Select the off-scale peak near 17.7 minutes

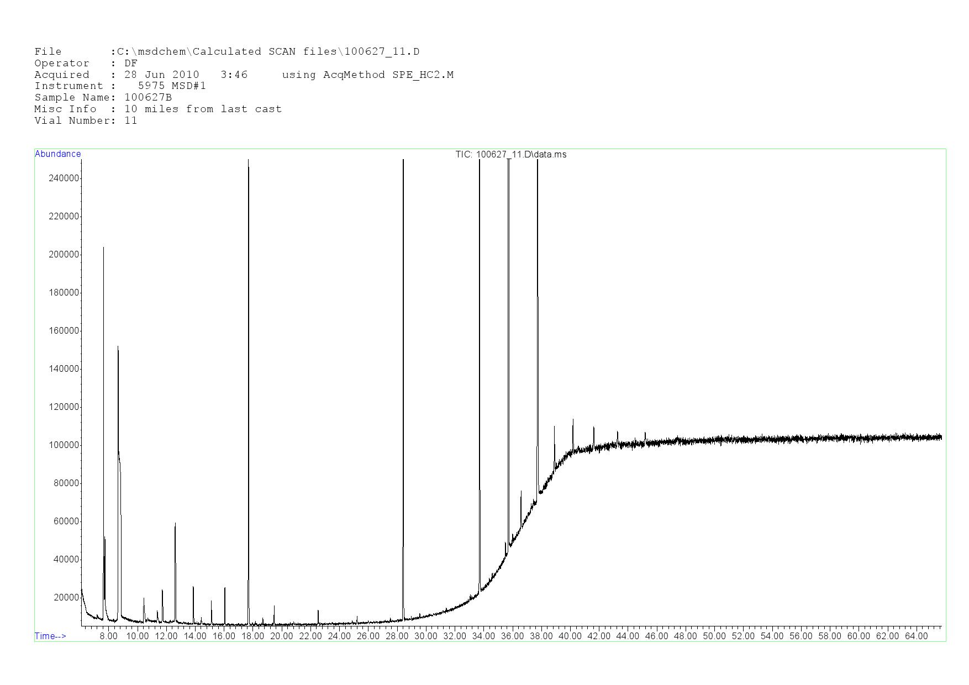[x=249, y=161]
